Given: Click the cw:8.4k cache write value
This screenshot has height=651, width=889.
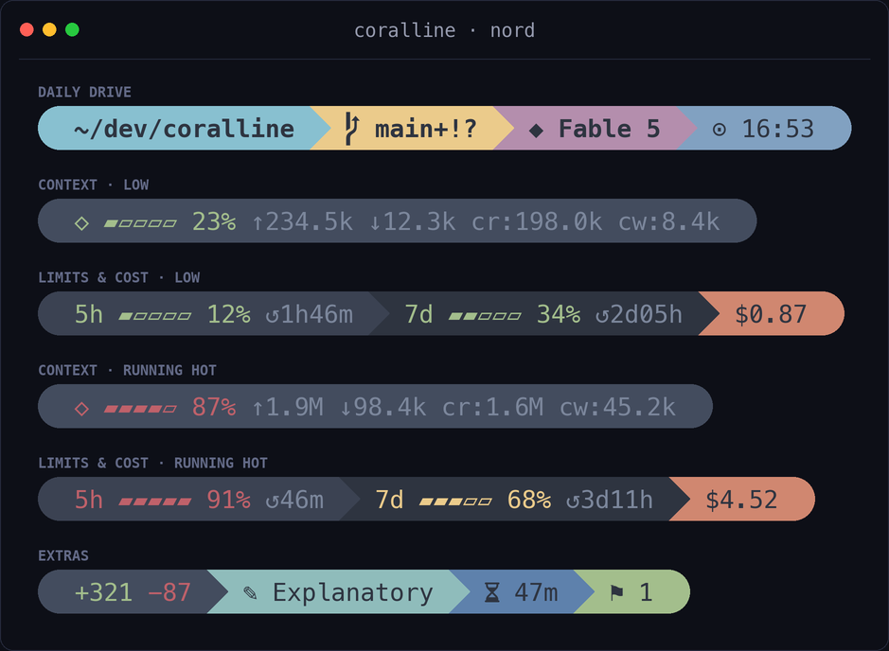Looking at the screenshot, I should coord(668,221).
